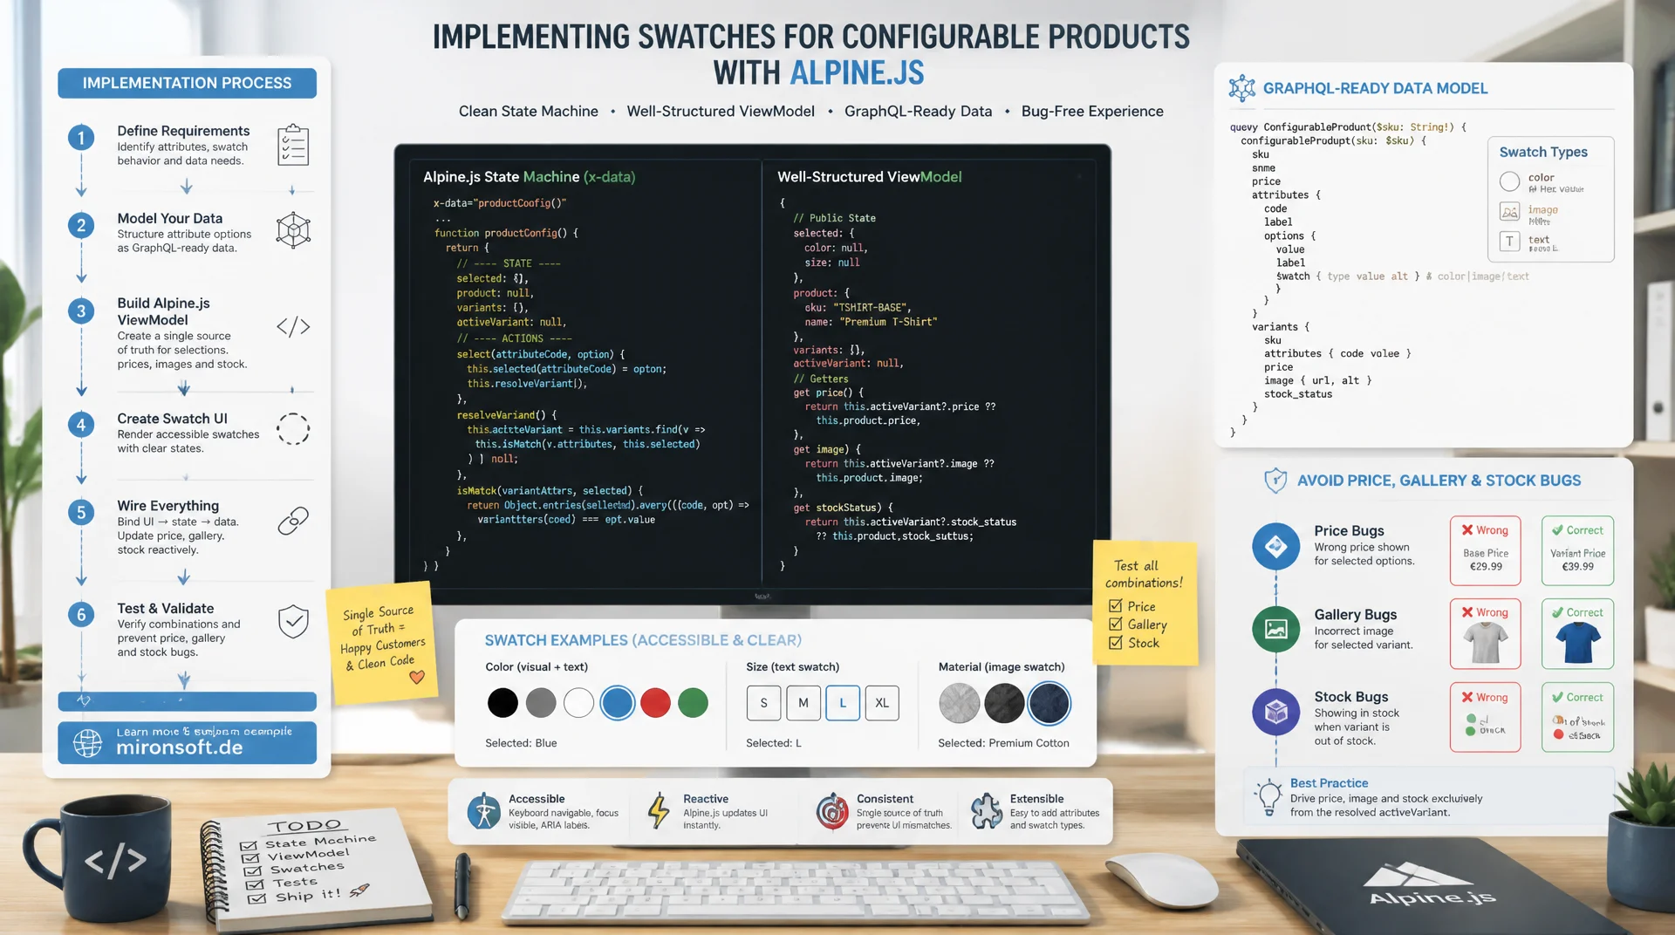Click the code brackets icon beside Build Alpine.js ViewModel
The height and width of the screenshot is (935, 1675).
click(x=293, y=327)
